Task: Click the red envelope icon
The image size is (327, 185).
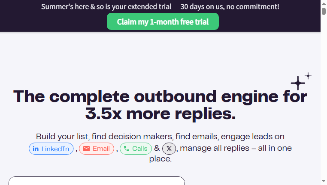Action: click(86, 149)
